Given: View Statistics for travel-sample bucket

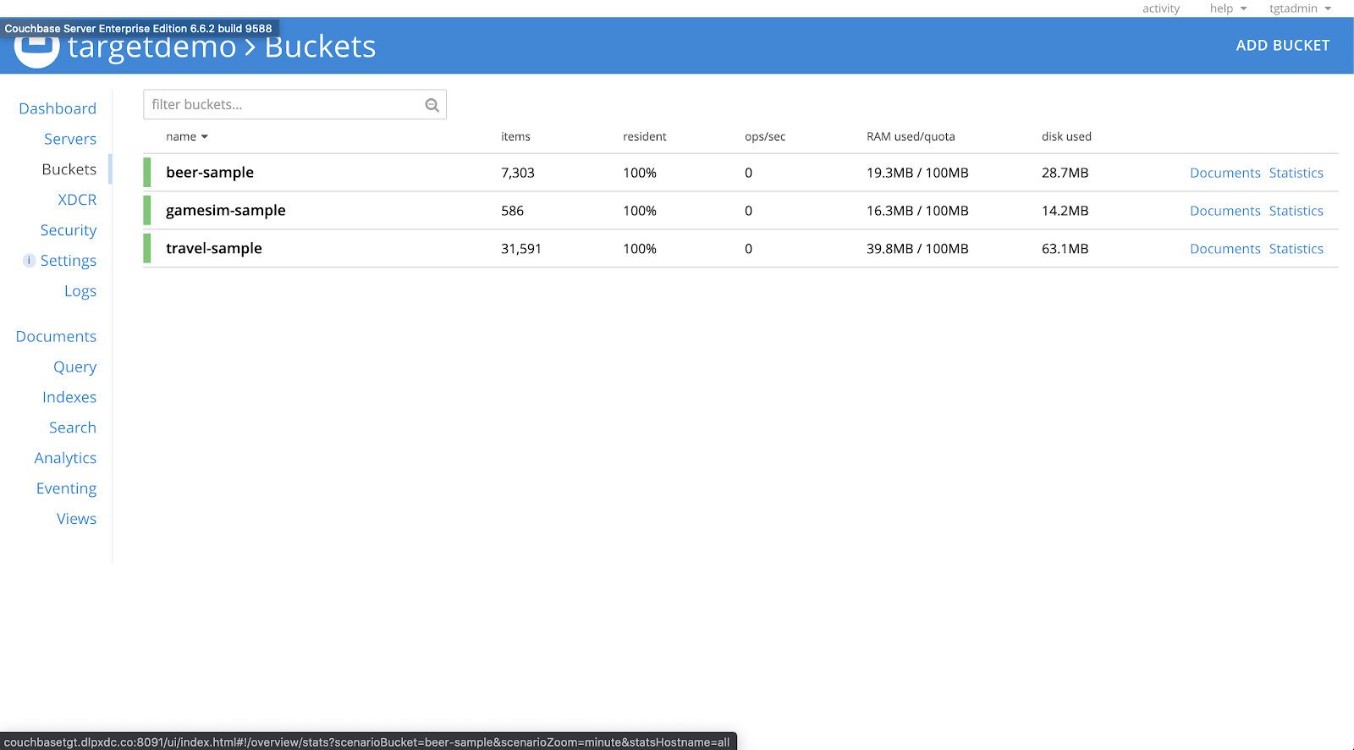Looking at the screenshot, I should [x=1296, y=249].
